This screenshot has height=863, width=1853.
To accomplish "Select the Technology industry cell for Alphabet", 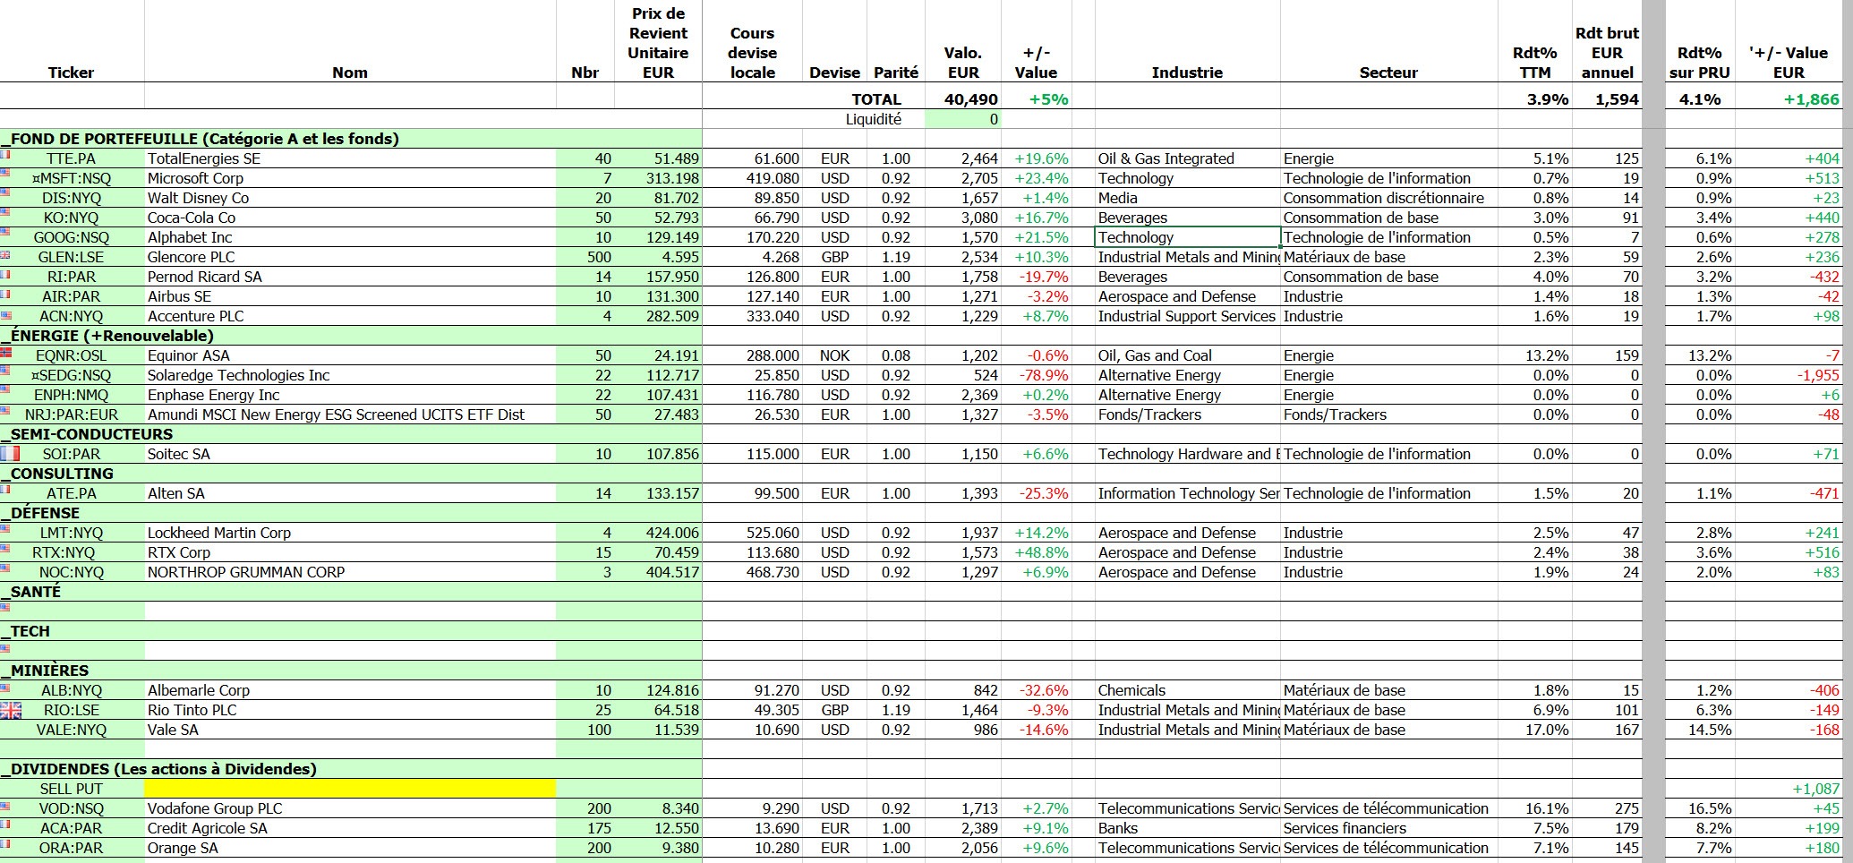I will pos(1187,237).
